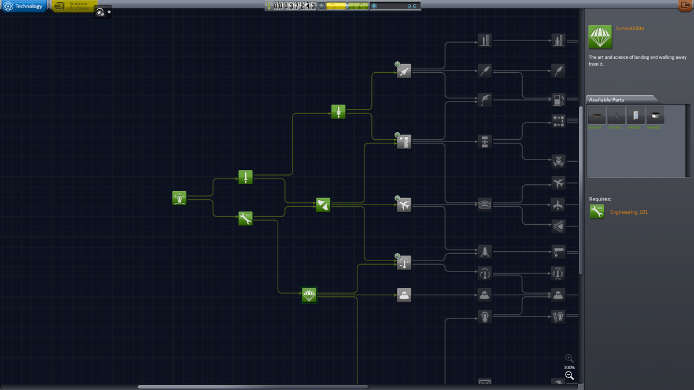Select the Advanced Rocketry node with the science badge

coord(404,71)
